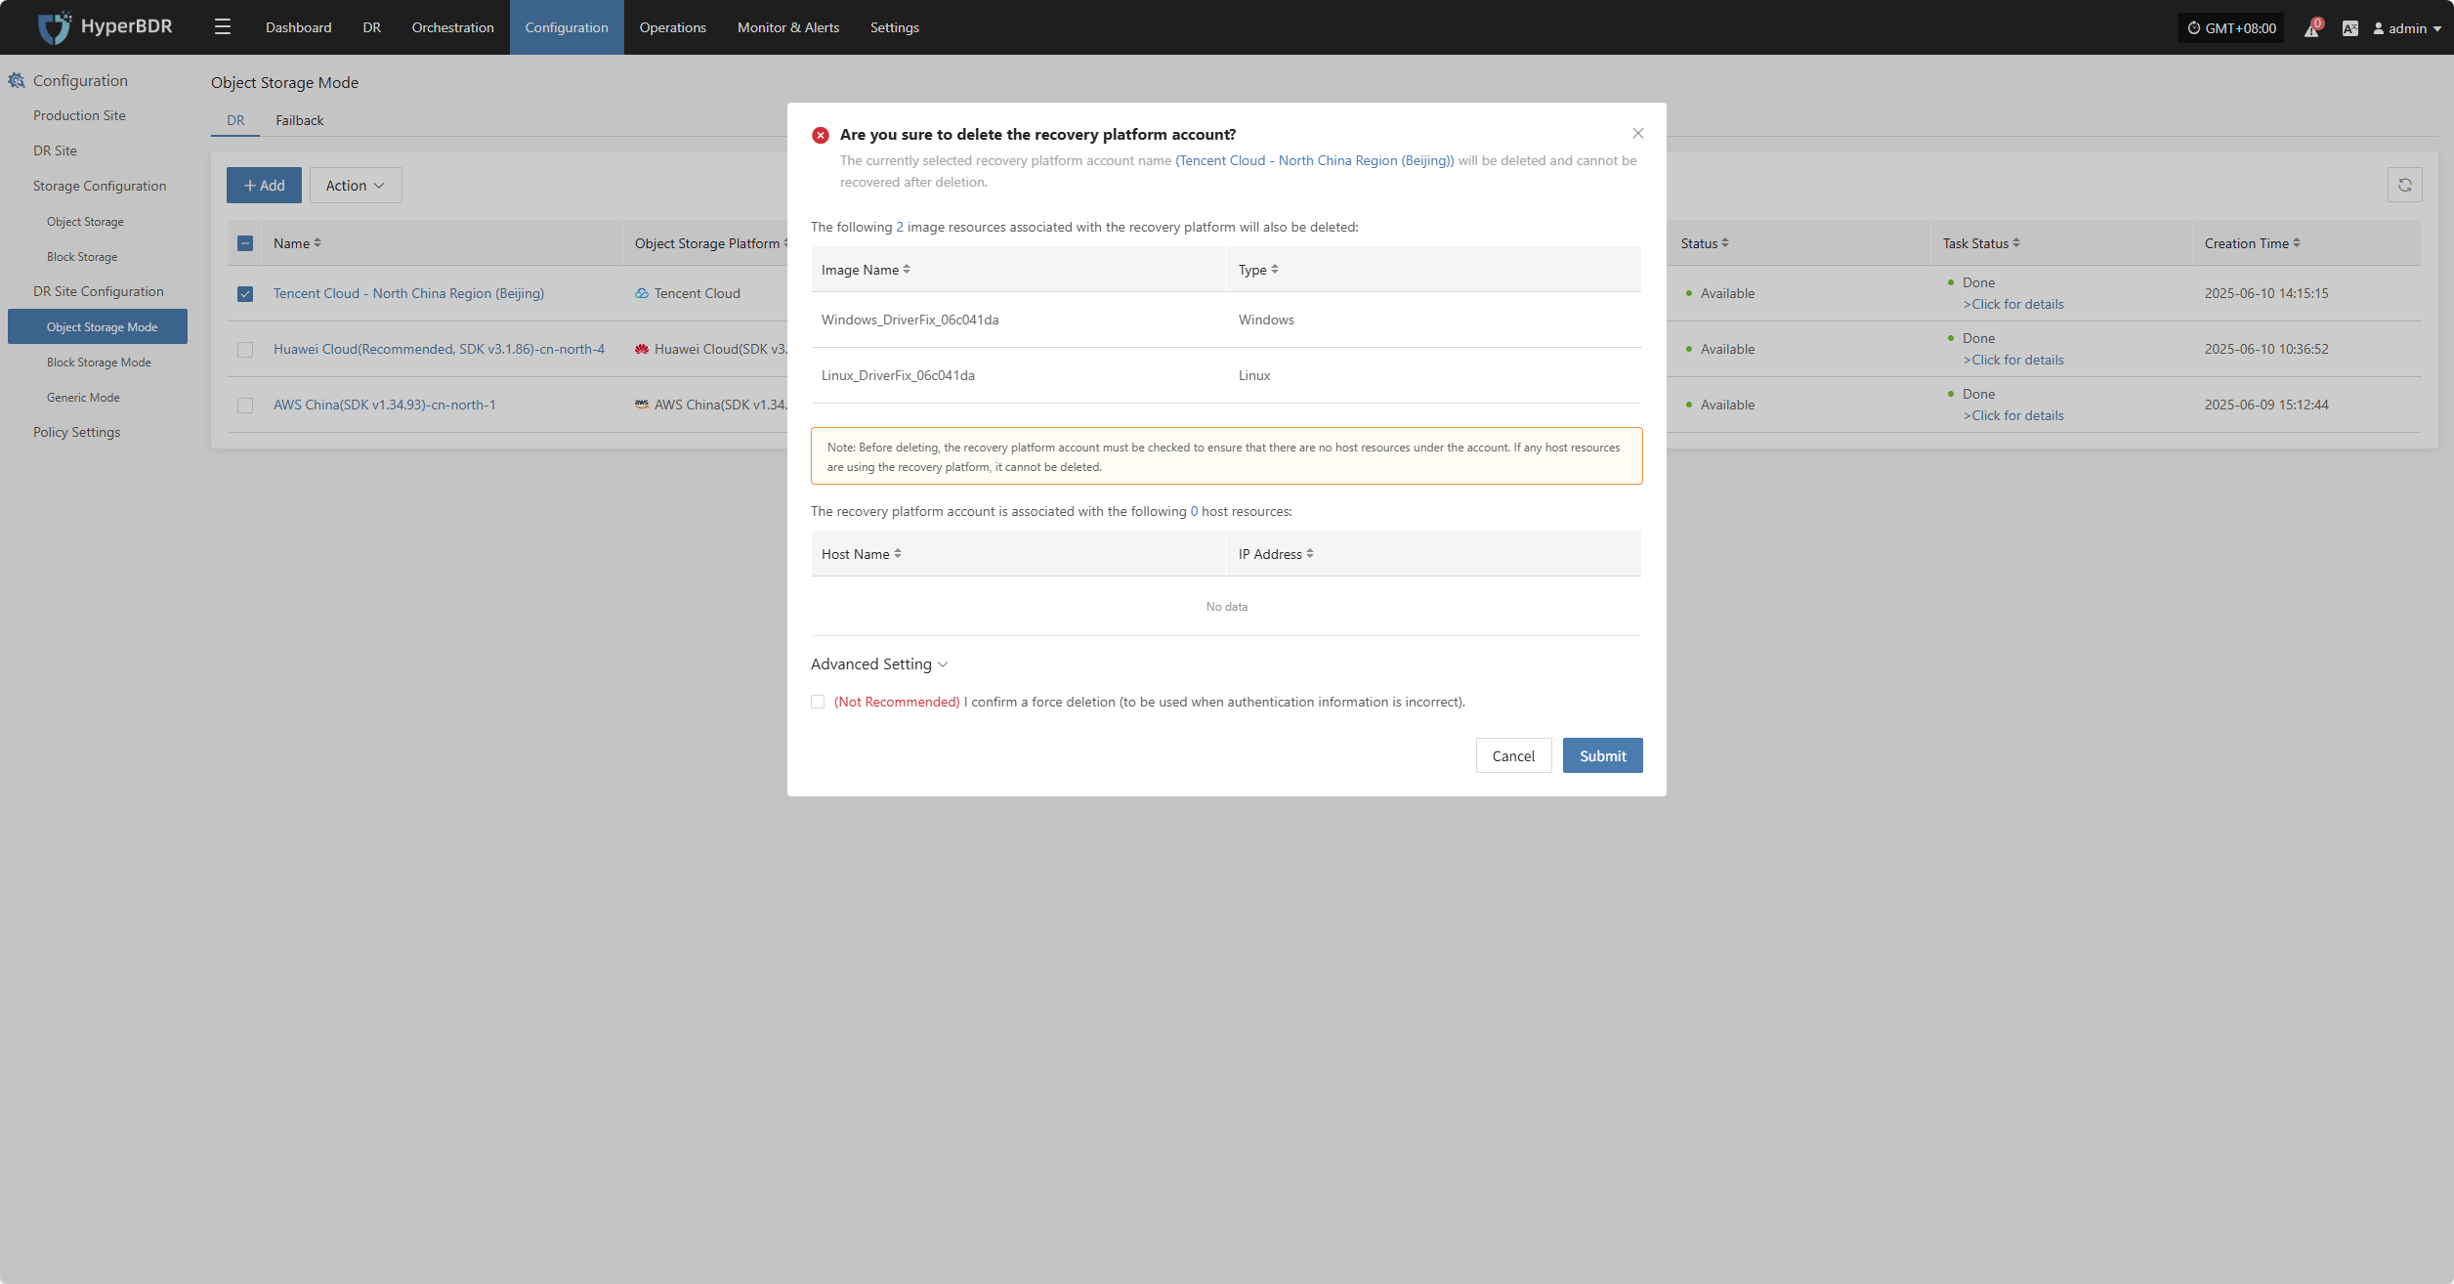
Task: Sort by Host Name column
Action: [x=897, y=554]
